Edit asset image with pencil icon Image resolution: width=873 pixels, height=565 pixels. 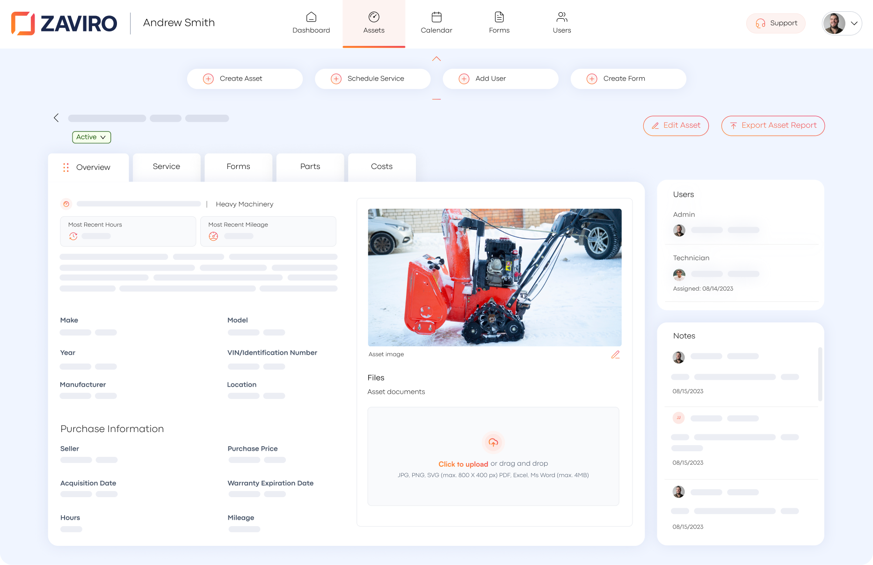pyautogui.click(x=615, y=355)
